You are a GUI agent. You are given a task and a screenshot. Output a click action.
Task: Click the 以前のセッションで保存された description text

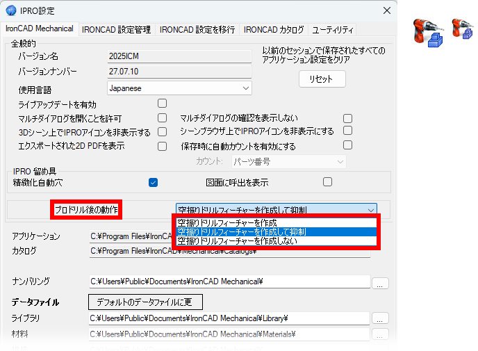pyautogui.click(x=324, y=55)
